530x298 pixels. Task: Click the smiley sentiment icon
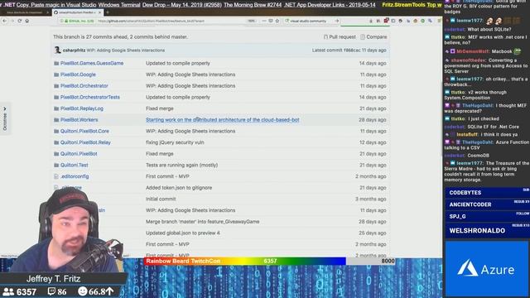pos(83,291)
